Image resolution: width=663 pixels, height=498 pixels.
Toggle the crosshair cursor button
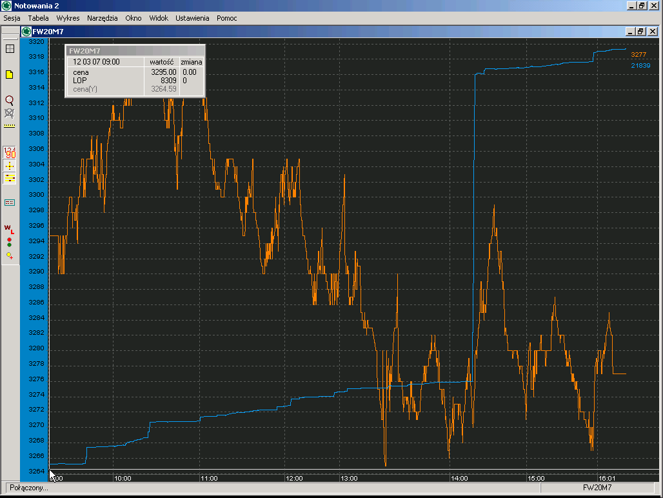[10, 166]
